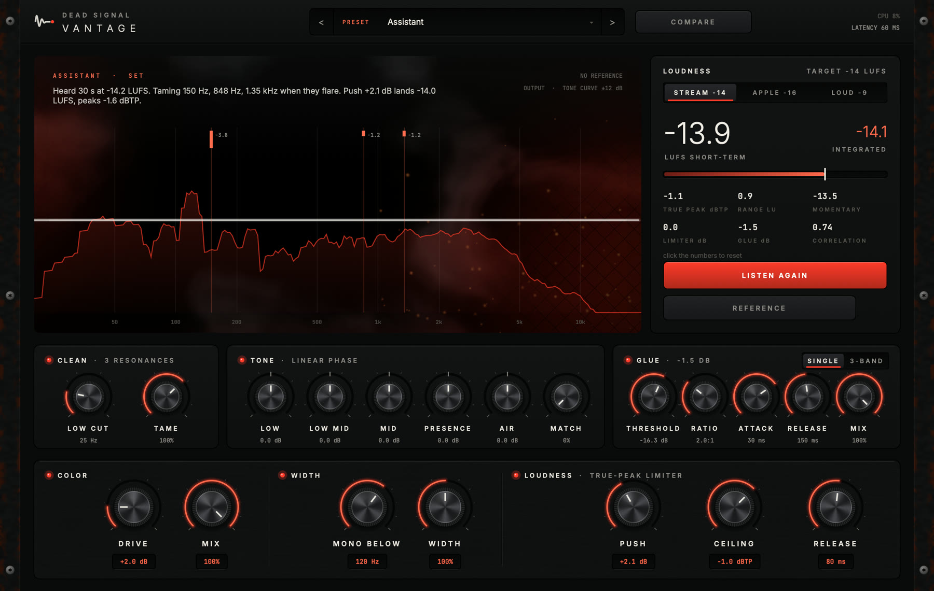Click the Tame knob
The width and height of the screenshot is (934, 591).
click(x=166, y=397)
